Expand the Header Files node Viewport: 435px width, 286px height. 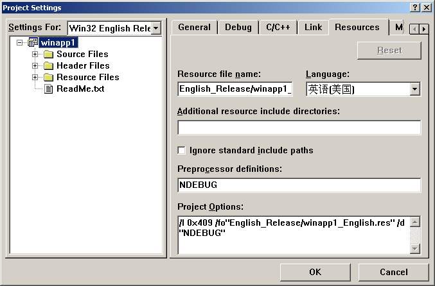click(x=35, y=66)
